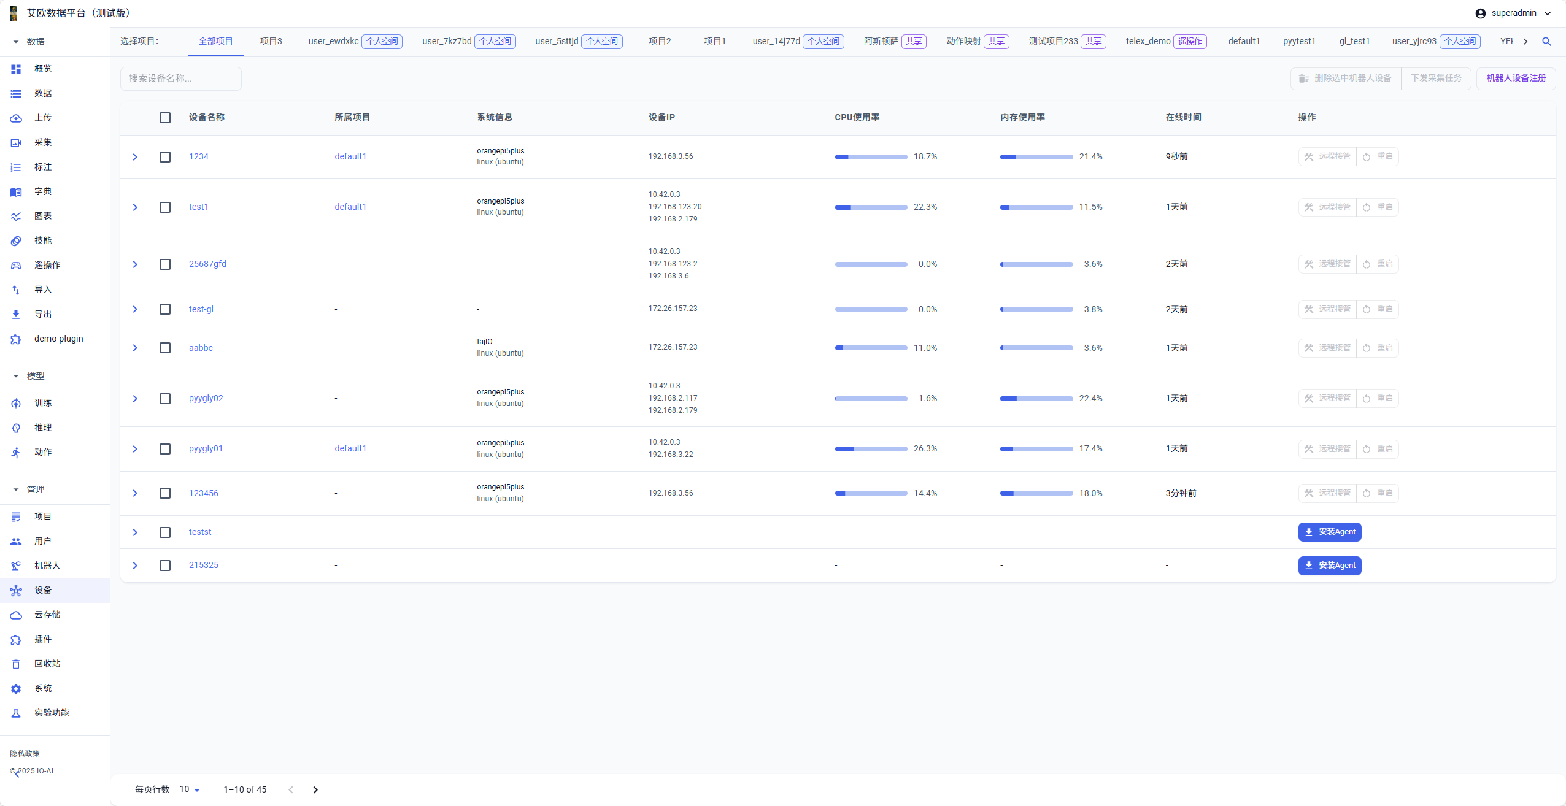Open the 实验功能 flask icon
1566x806 pixels.
pos(16,713)
